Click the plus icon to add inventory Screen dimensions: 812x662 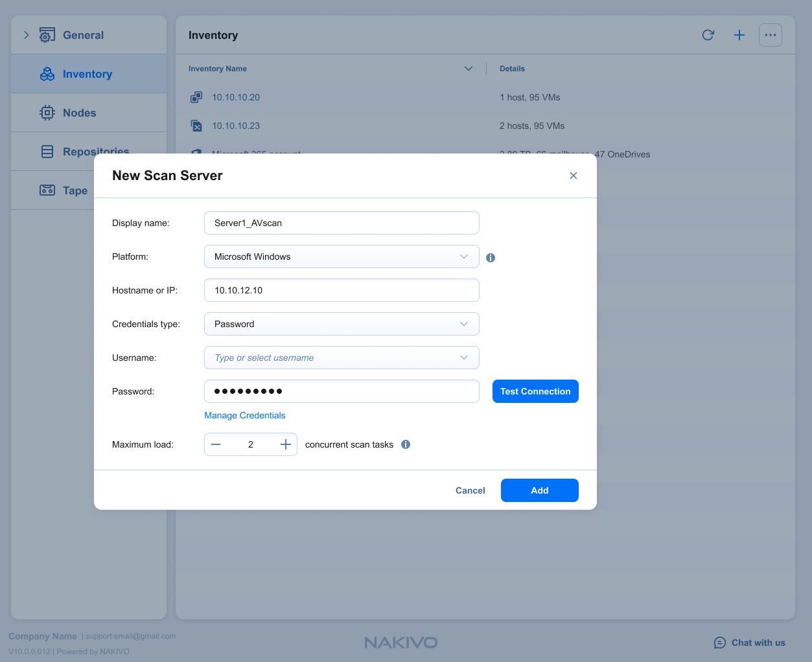pyautogui.click(x=739, y=35)
